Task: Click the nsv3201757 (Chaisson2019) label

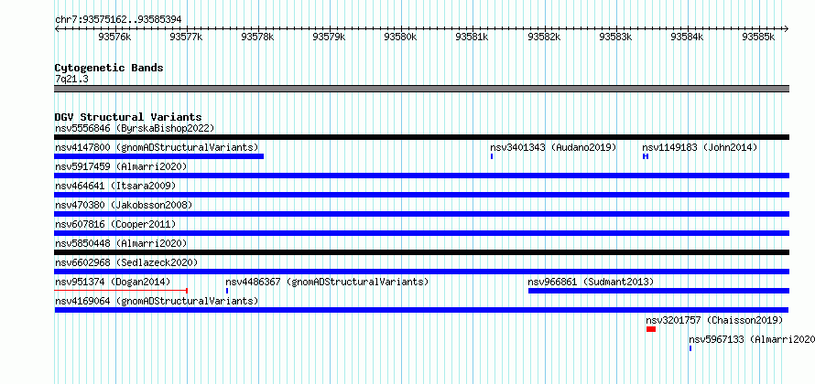Action: coord(714,320)
